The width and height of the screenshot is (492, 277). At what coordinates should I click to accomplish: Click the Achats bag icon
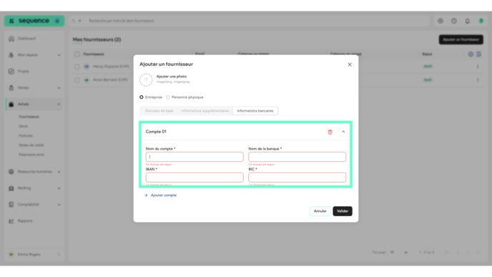pyautogui.click(x=11, y=105)
